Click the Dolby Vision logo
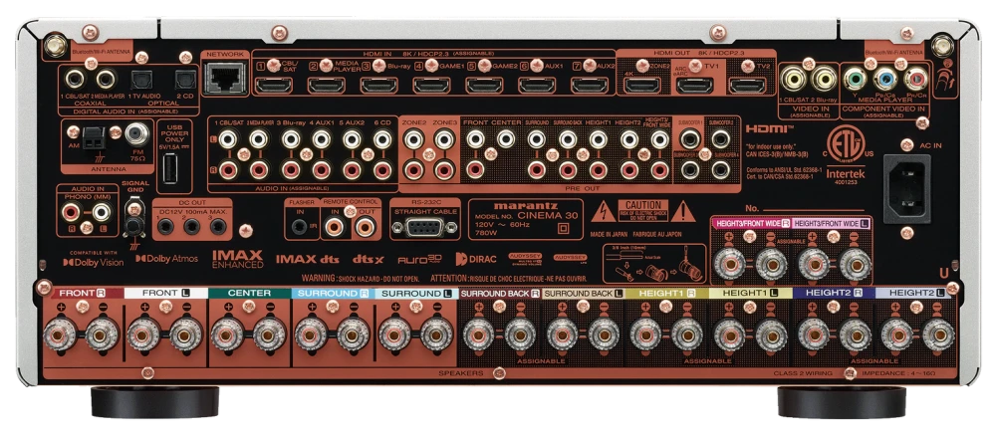This screenshot has height=444, width=996. (93, 262)
